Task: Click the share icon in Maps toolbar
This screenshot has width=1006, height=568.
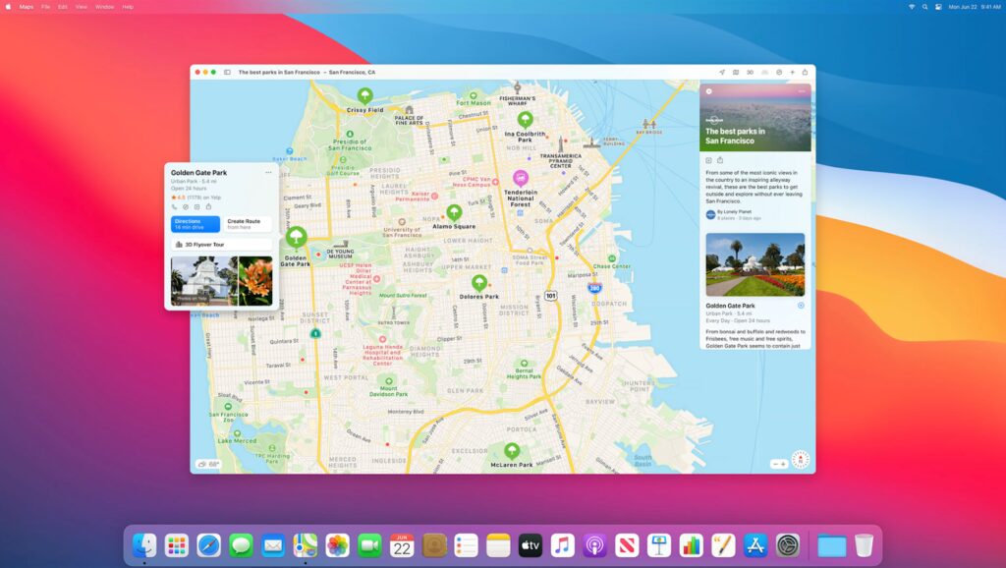Action: pyautogui.click(x=806, y=72)
